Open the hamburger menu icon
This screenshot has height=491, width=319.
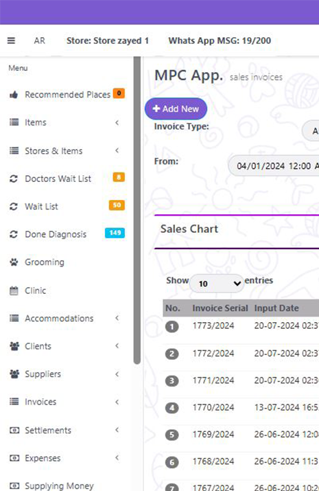coord(11,41)
